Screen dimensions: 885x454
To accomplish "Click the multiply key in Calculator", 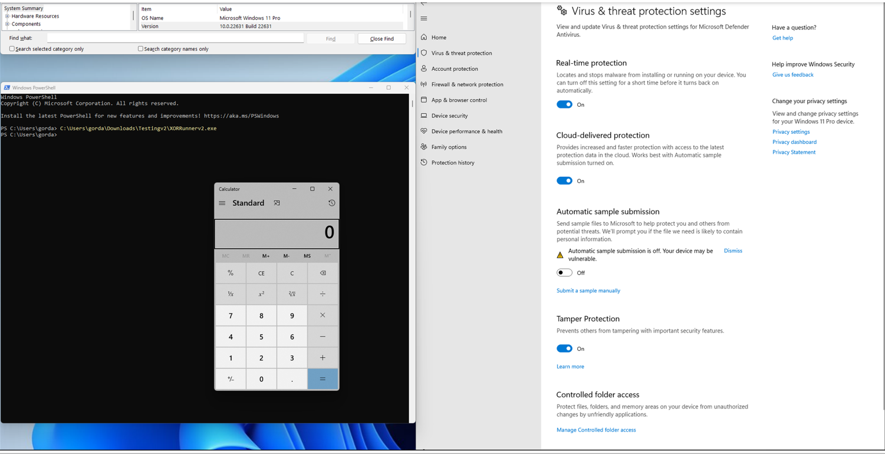I will pyautogui.click(x=323, y=315).
